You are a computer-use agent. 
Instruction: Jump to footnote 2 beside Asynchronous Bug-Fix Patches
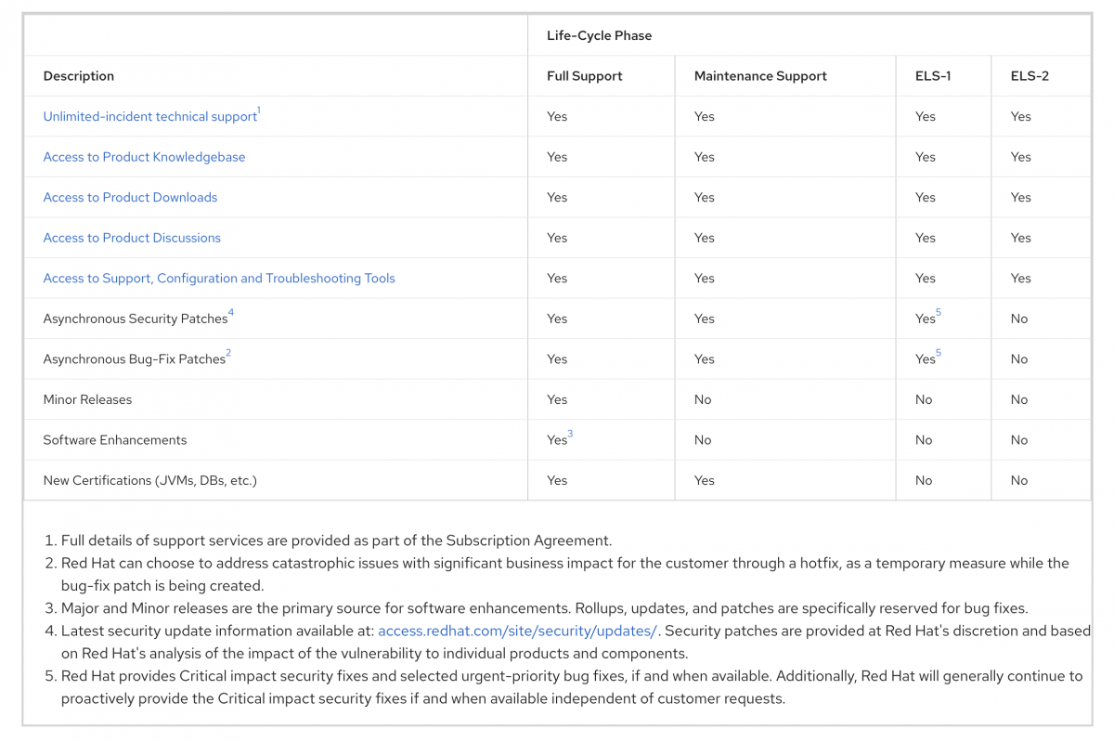228,354
